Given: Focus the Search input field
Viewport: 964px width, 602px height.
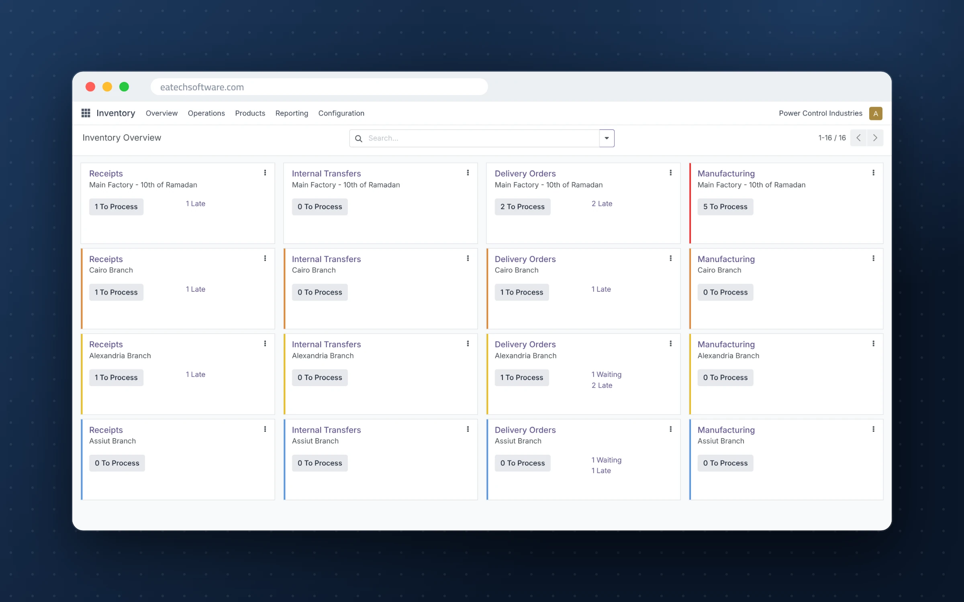Looking at the screenshot, I should coord(482,138).
